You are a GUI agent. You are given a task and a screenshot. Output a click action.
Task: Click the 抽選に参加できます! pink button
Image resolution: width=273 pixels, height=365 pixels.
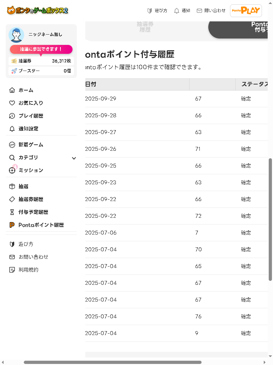[41, 49]
